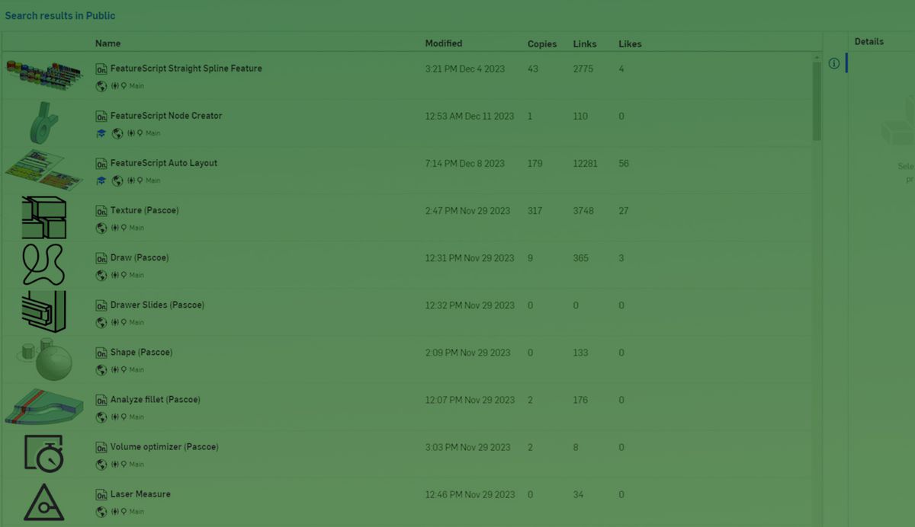The height and width of the screenshot is (527, 915).
Task: Toggle the Details info panel icon
Action: pos(834,64)
